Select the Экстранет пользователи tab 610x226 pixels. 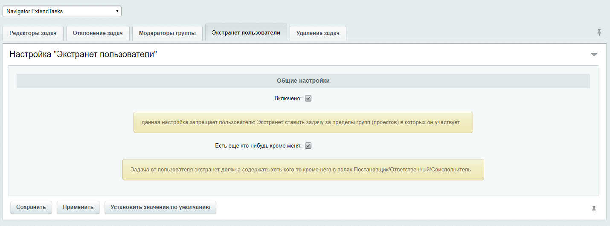pyautogui.click(x=246, y=32)
